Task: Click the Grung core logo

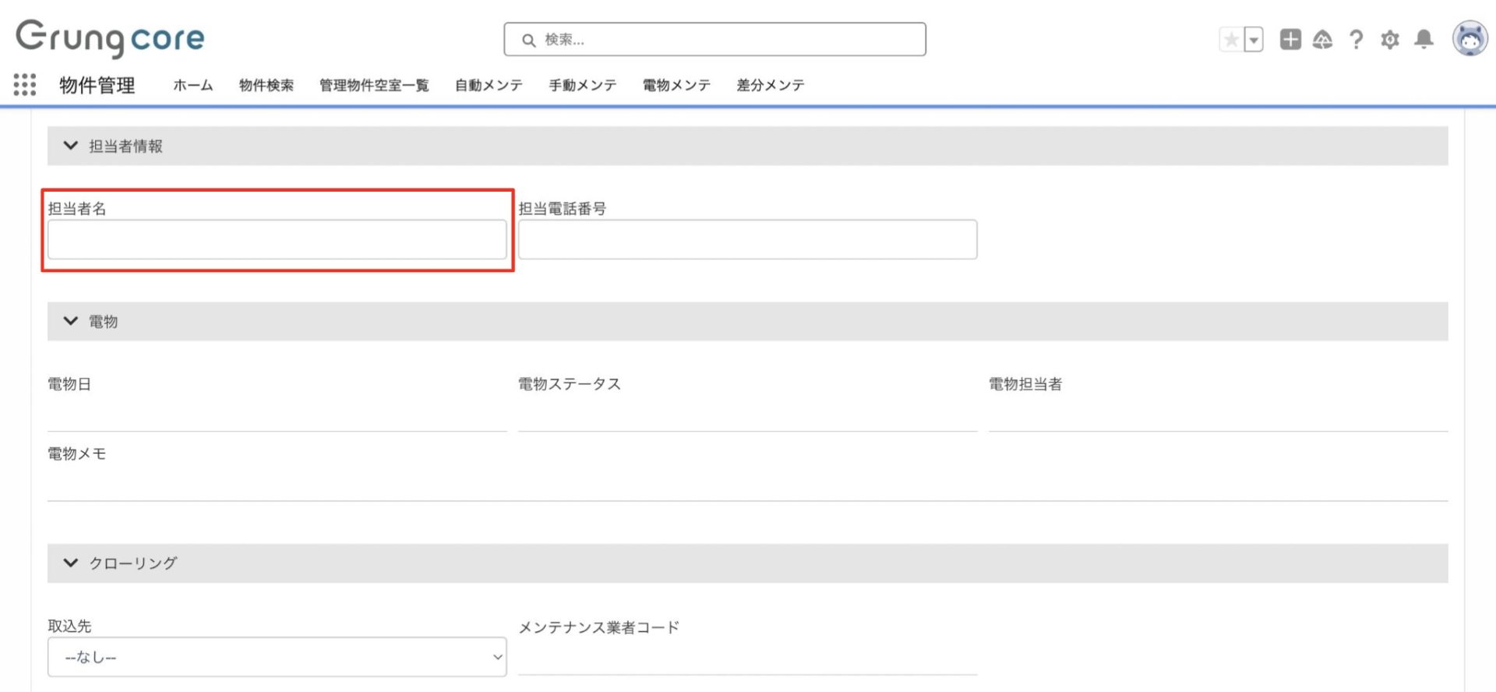Action: tap(110, 38)
